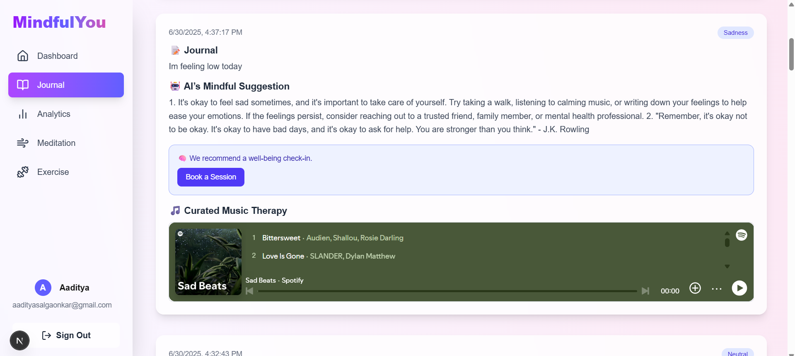795x356 pixels.
Task: Open the Sad Beats · Spotify link
Action: pos(274,280)
